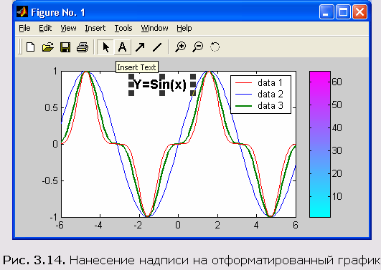Toggle the Edit Plot arrow cursor tool
The width and height of the screenshot is (381, 270).
click(x=105, y=47)
